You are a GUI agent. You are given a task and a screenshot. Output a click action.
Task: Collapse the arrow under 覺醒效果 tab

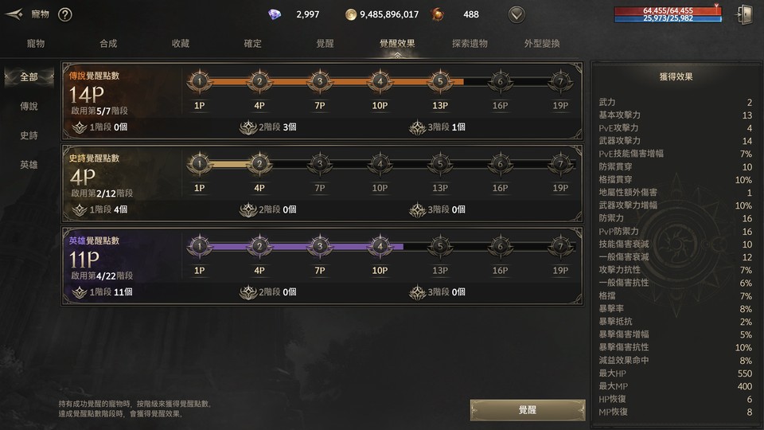coord(396,56)
